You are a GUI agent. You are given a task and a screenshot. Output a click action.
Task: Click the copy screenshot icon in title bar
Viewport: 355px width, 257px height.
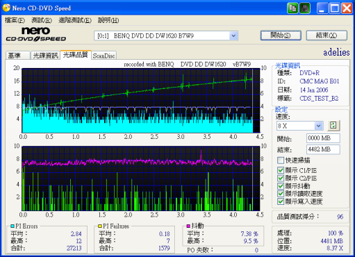[292, 8]
